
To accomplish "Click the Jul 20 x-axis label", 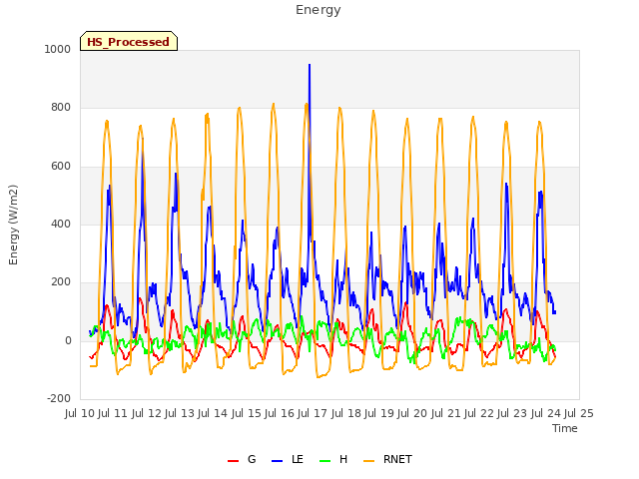I will click(412, 413).
